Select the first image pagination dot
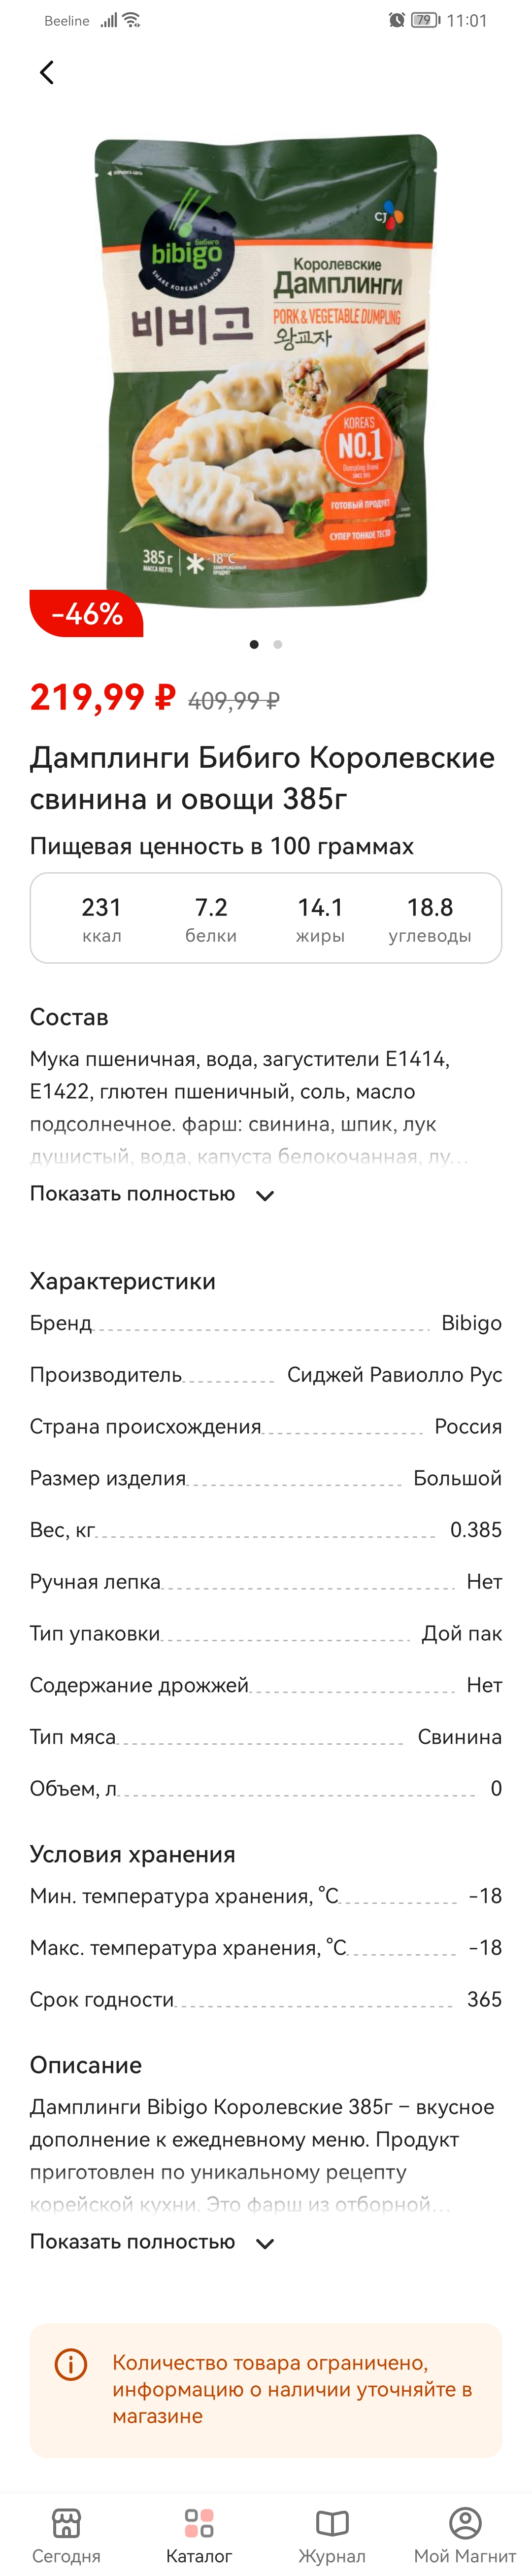 (x=254, y=644)
